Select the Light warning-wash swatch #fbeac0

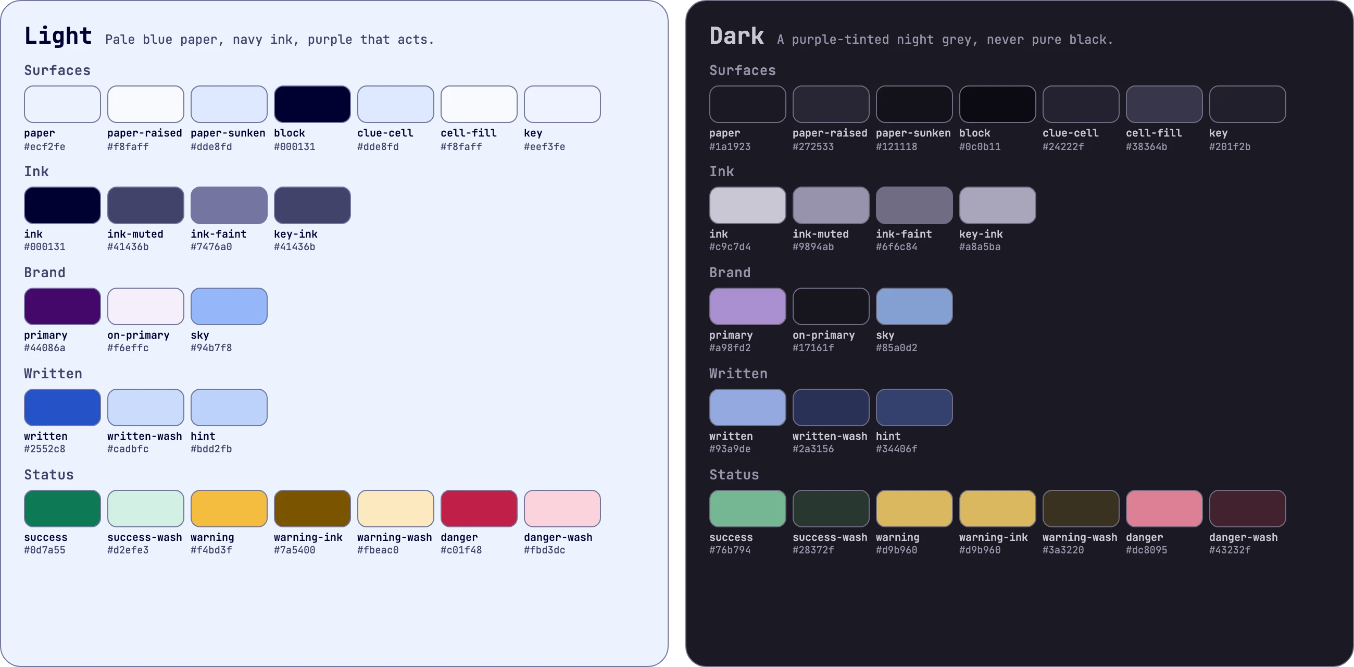click(x=395, y=508)
